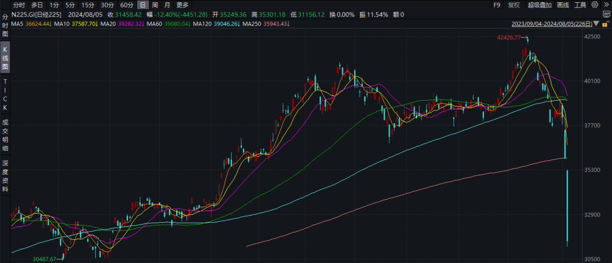The width and height of the screenshot is (612, 263).
Task: Open the date range dropdown triangle
Action: (596, 24)
